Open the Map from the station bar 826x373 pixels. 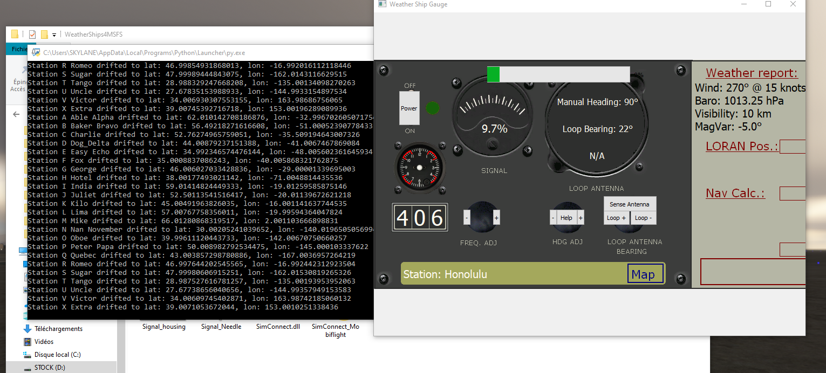pos(645,274)
